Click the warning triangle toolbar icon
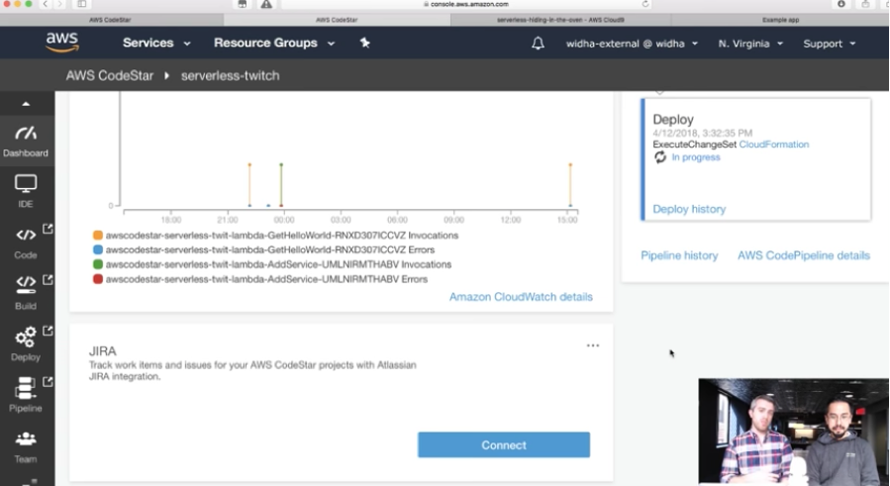The image size is (890, 486). tap(266, 4)
